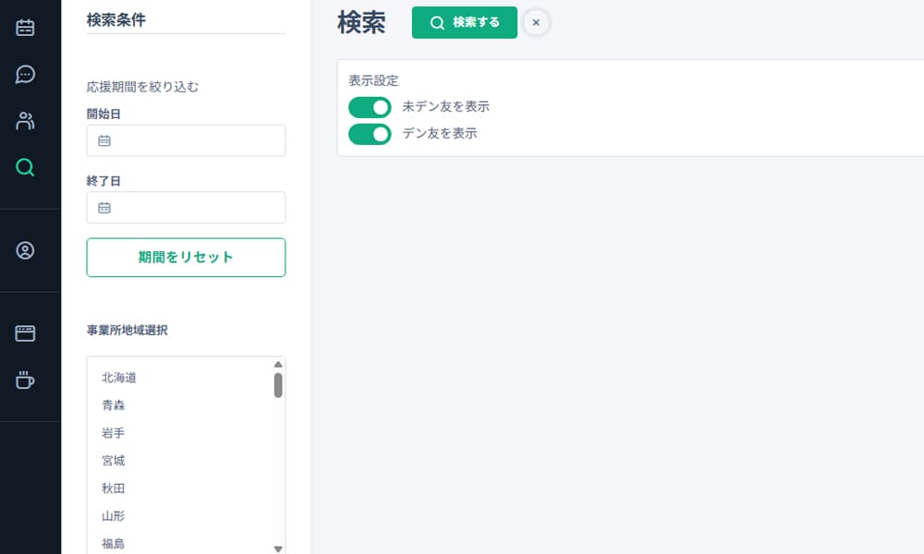Open the coffee cup sidebar icon

click(x=26, y=379)
